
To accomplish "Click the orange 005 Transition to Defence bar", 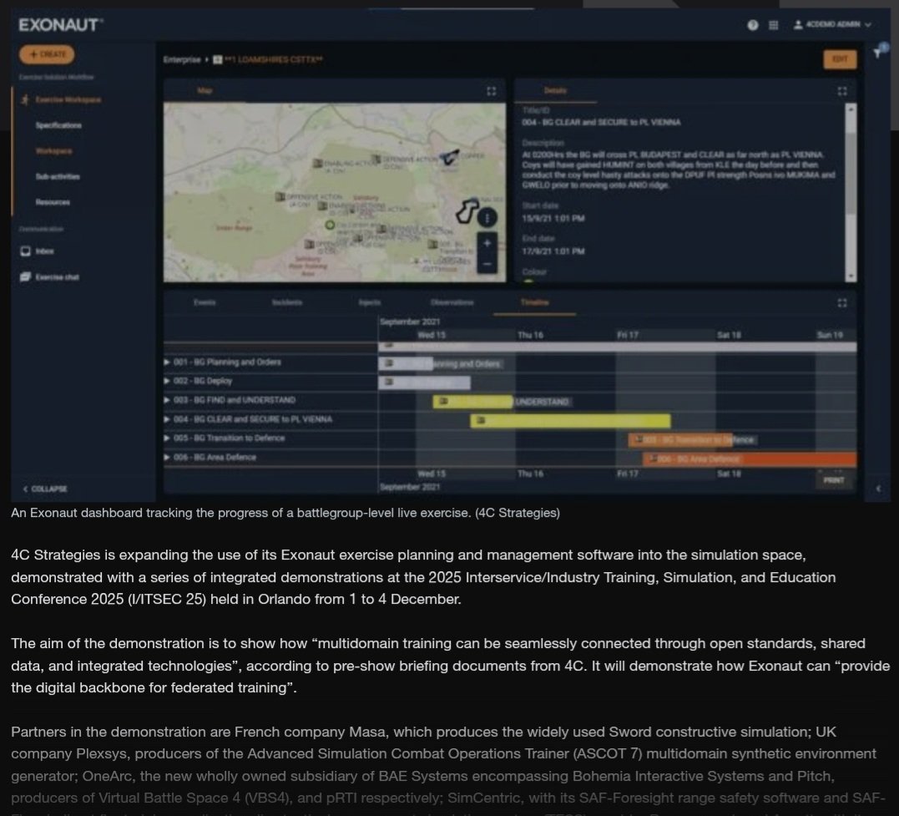I will pyautogui.click(x=680, y=440).
